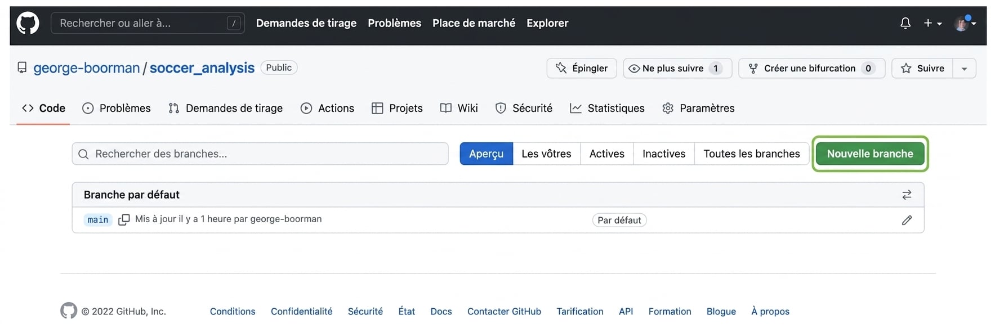Click Créer une bifurcation button
995x333 pixels.
click(x=811, y=69)
